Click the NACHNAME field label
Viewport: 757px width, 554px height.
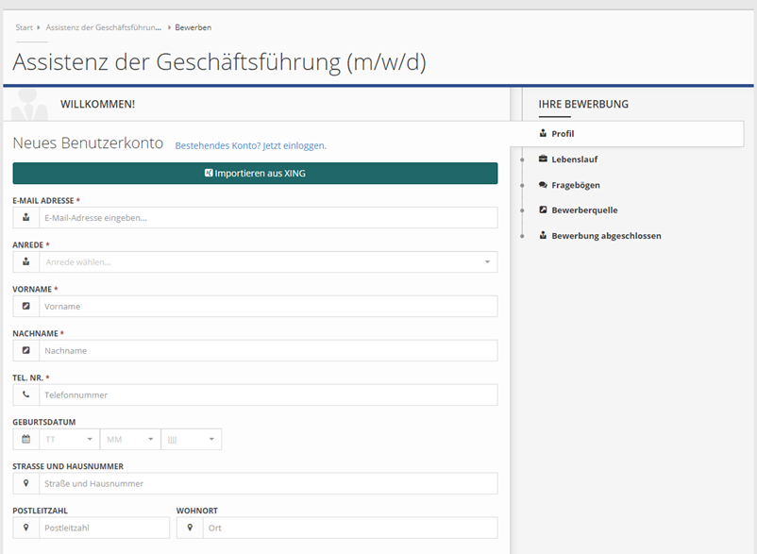tap(35, 333)
